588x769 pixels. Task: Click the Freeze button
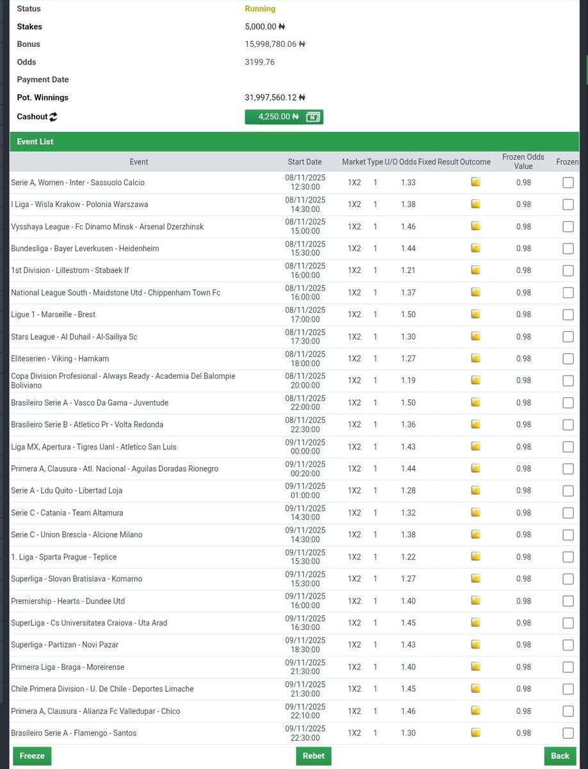click(31, 756)
